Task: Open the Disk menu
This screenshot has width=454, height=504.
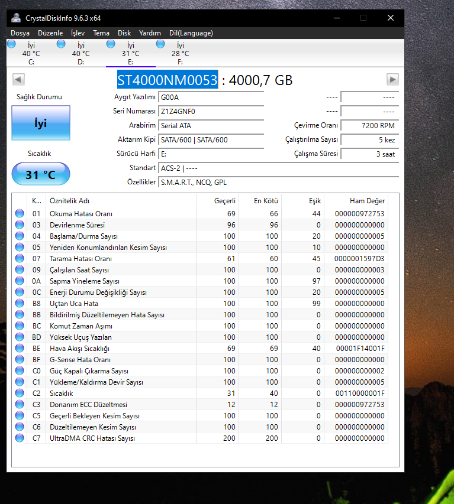Action: (124, 33)
